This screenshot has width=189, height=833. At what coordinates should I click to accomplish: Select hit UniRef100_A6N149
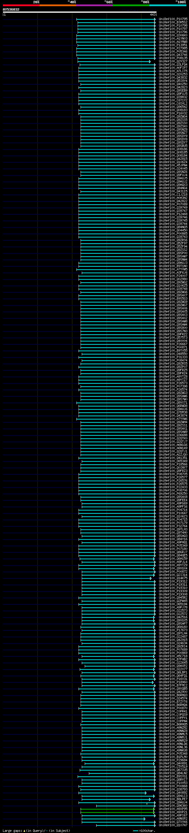(x=173, y=448)
